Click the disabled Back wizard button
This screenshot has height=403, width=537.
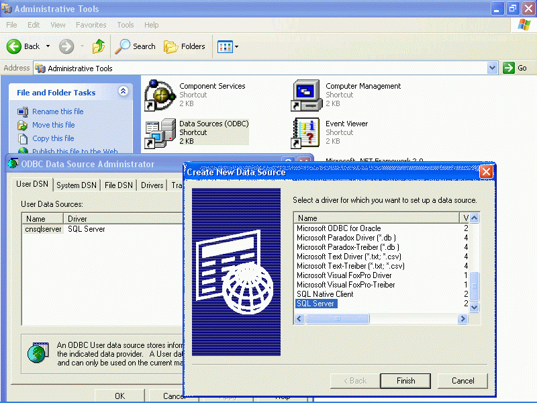pos(355,381)
